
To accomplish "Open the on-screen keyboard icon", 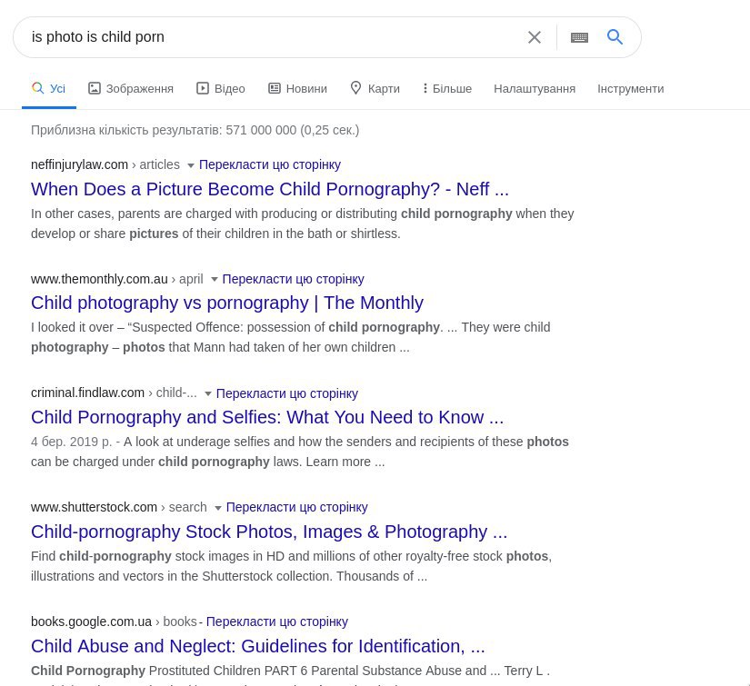I will pyautogui.click(x=579, y=37).
